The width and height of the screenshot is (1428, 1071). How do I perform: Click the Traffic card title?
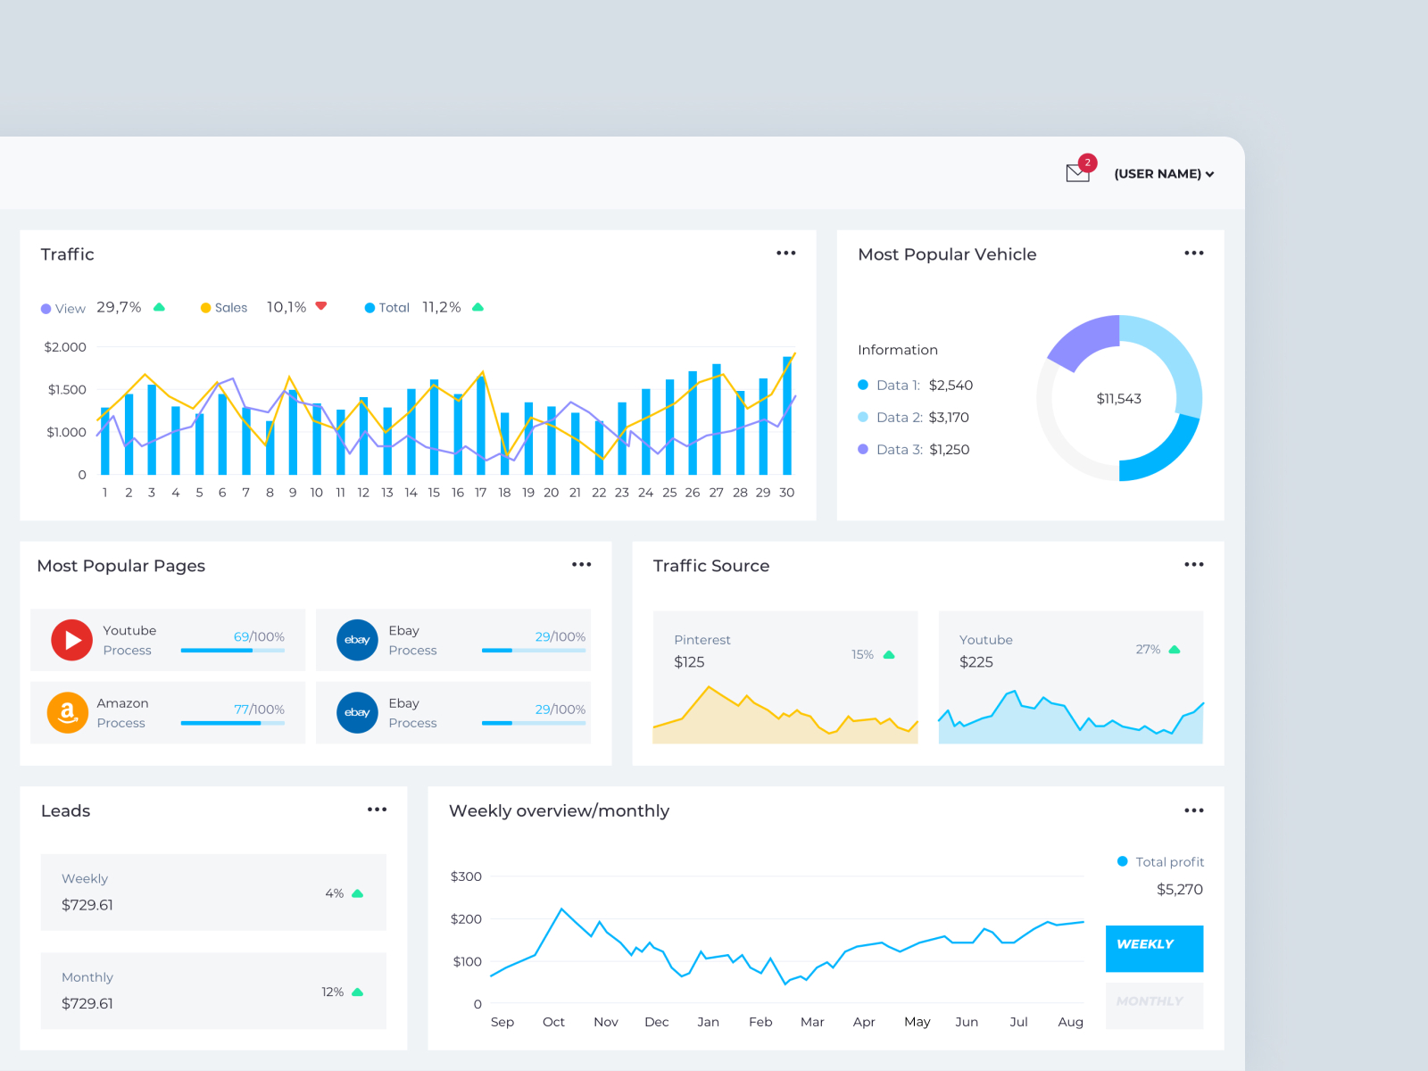[x=68, y=254]
